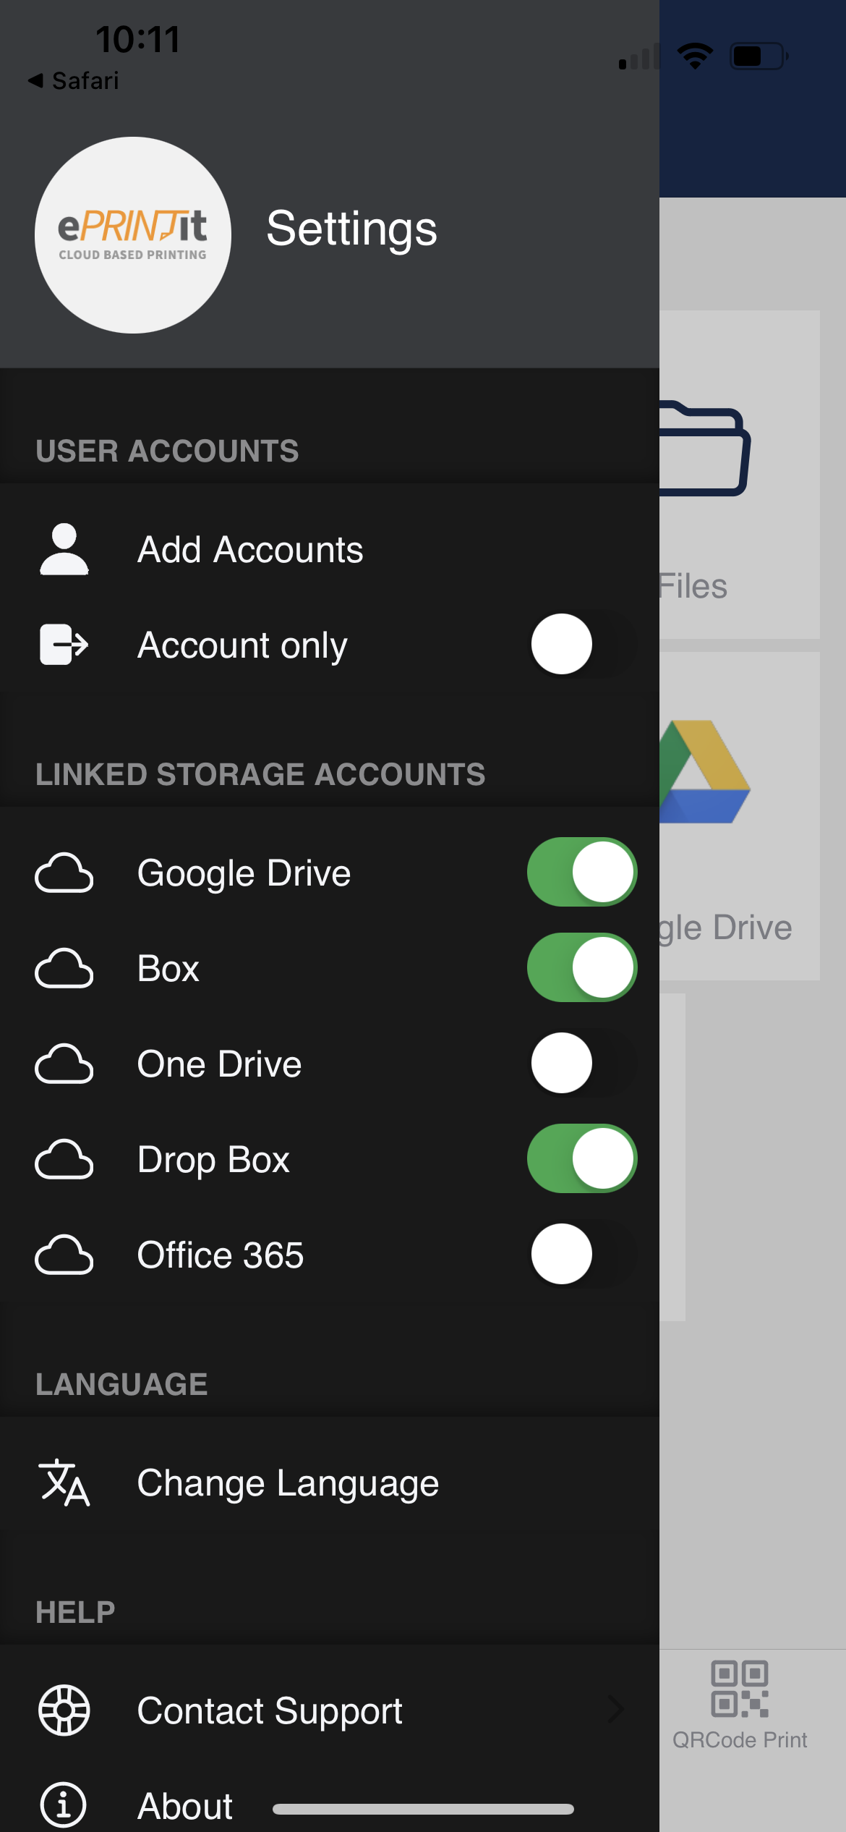Enable the One Drive toggle
The height and width of the screenshot is (1832, 846).
click(x=582, y=1063)
